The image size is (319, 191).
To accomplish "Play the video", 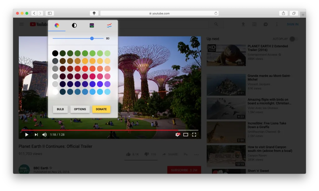I will pos(27,135).
